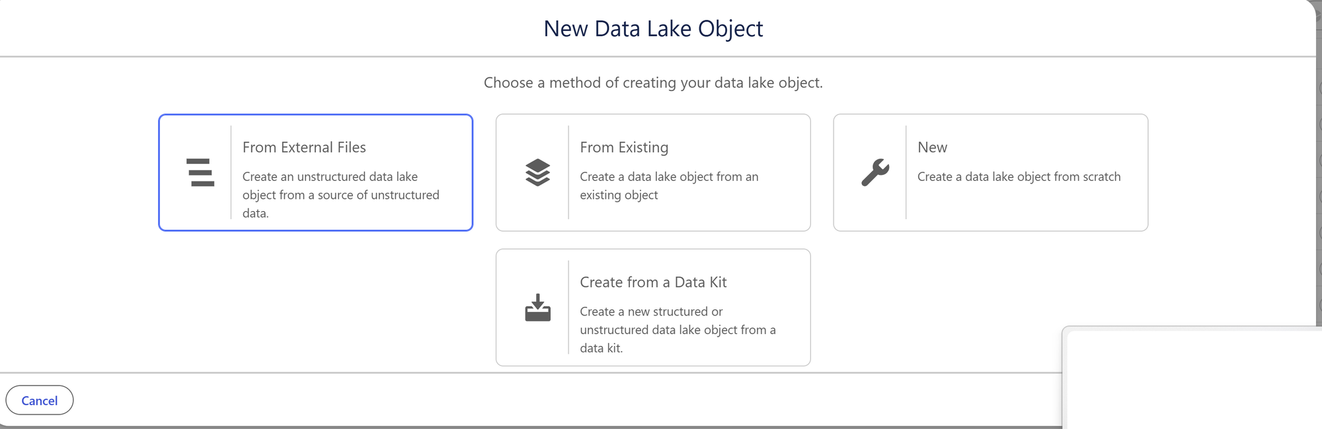The width and height of the screenshot is (1322, 429).
Task: Click the wrench icon on New card
Action: coord(875,172)
